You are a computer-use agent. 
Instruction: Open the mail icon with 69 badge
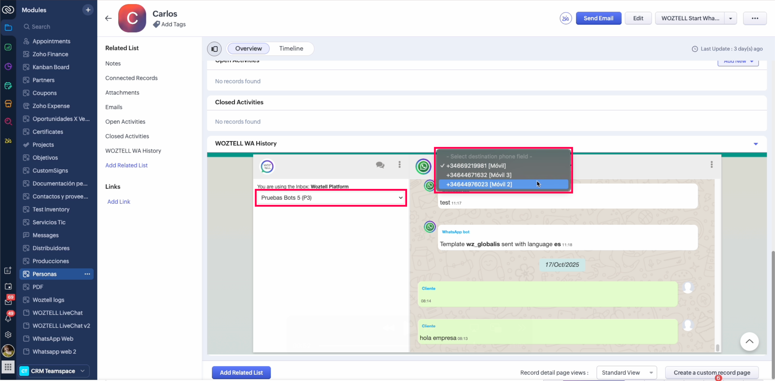[8, 301]
